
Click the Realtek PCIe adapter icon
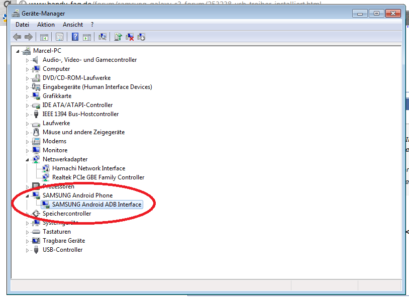click(x=46, y=177)
